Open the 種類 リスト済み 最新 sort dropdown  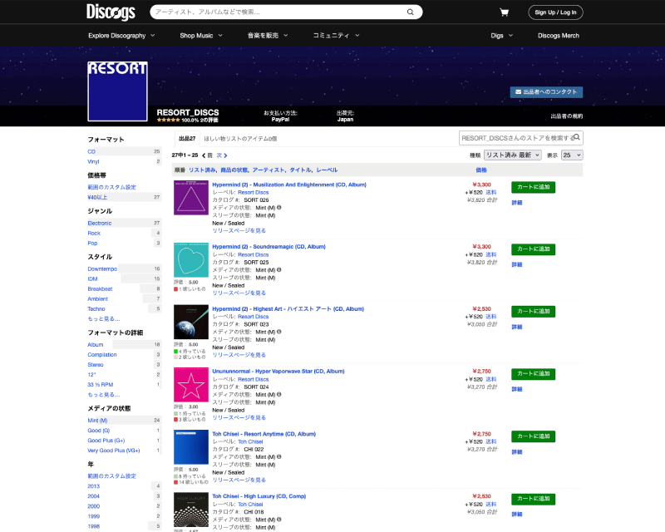[x=513, y=155]
